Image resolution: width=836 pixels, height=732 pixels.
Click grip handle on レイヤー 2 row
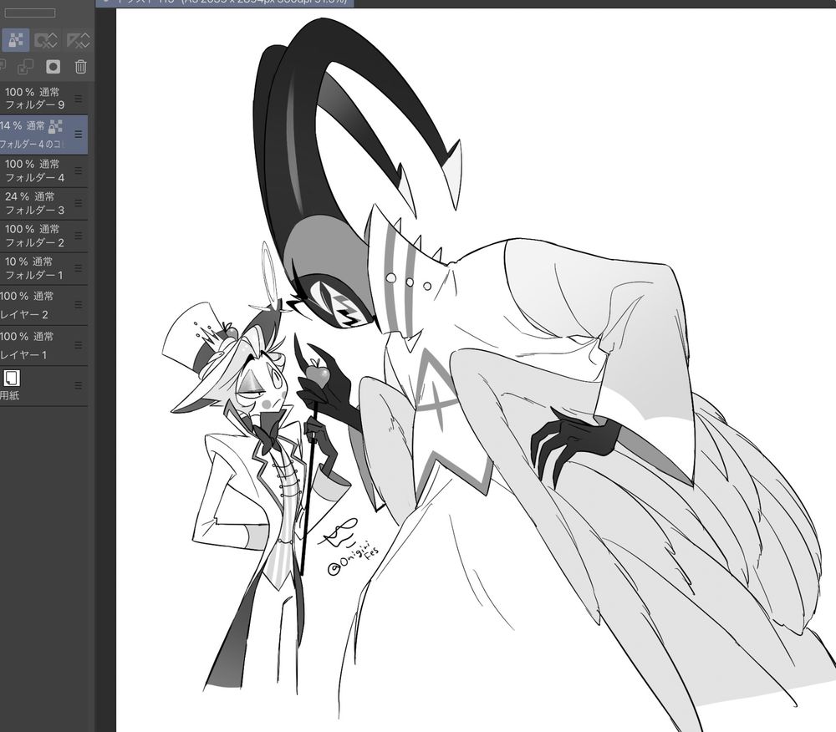click(x=79, y=305)
